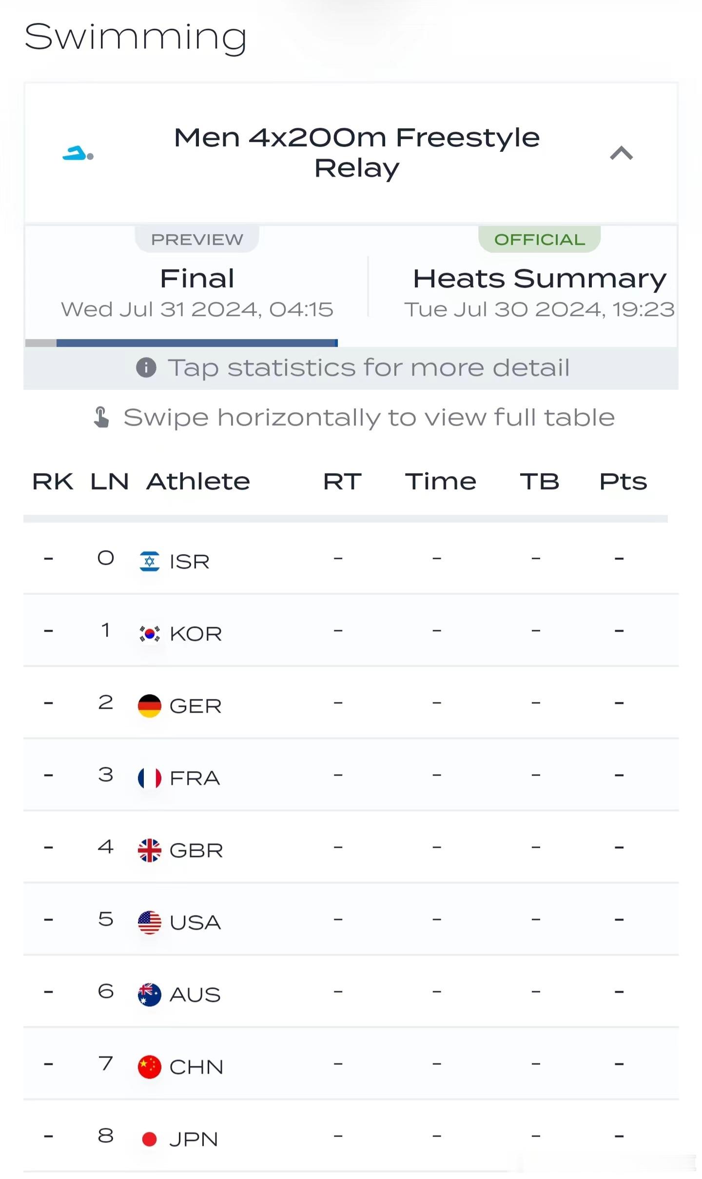Select the South Korea flag icon
The height and width of the screenshot is (1179, 702).
tap(150, 633)
